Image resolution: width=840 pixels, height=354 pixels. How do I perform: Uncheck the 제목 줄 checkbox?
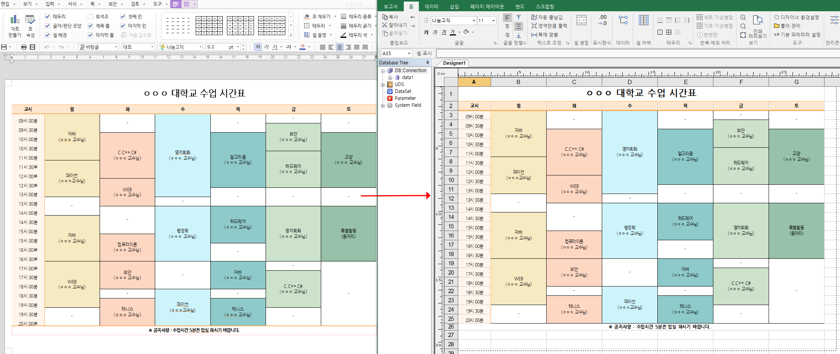pos(90,26)
